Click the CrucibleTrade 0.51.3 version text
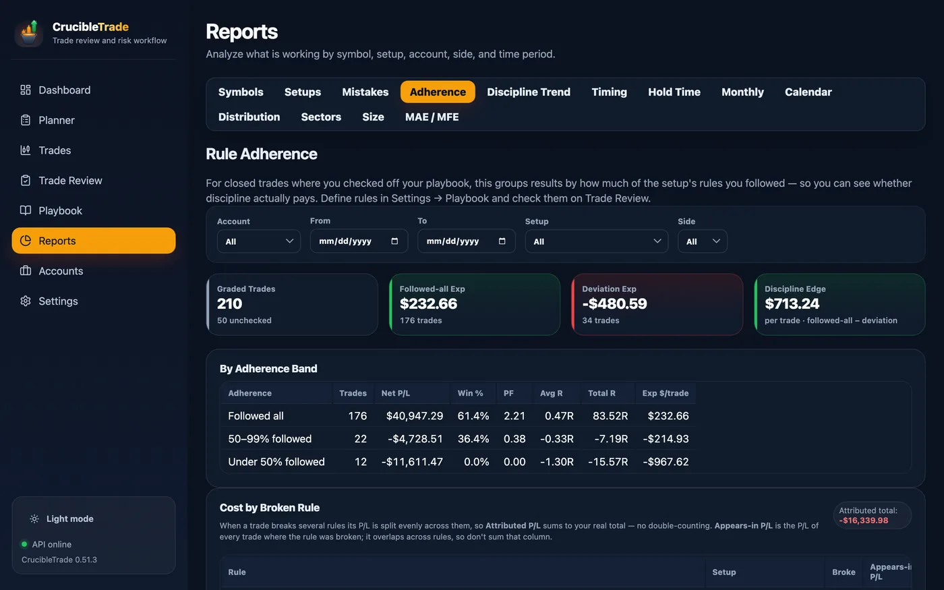Image resolution: width=944 pixels, height=590 pixels. pos(59,560)
